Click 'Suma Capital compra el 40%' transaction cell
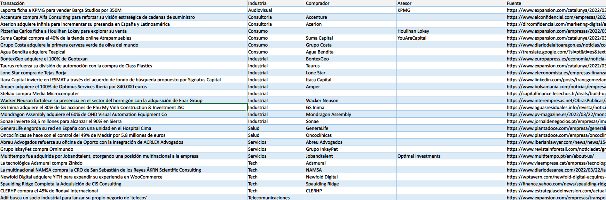This screenshot has height=200, width=606. click(124, 38)
